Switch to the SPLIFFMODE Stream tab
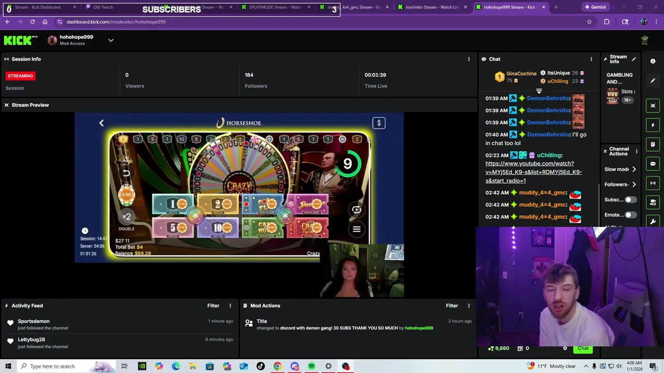Viewport: 664px width, 373px height. click(275, 7)
